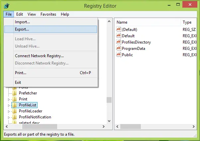
Task: Select the (Default) value name
Action: coord(130,30)
